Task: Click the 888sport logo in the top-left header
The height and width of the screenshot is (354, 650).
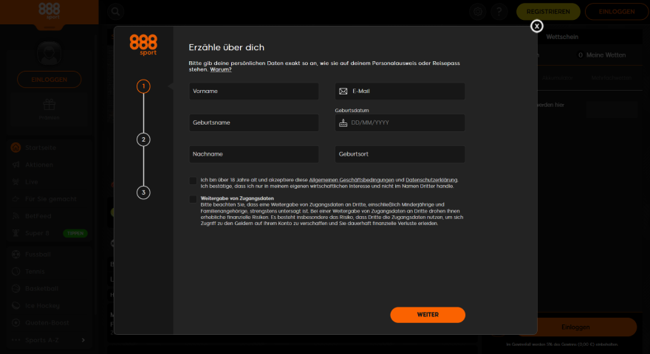Action: tap(49, 10)
